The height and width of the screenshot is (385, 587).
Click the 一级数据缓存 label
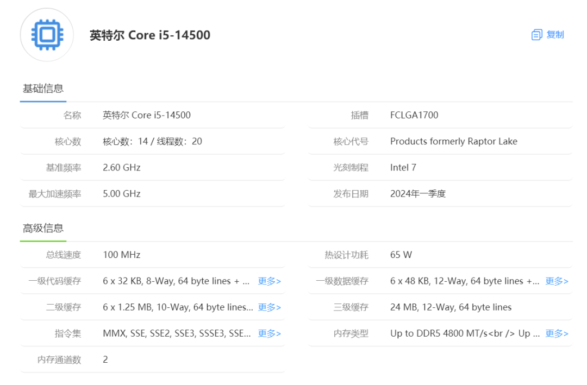click(x=342, y=281)
